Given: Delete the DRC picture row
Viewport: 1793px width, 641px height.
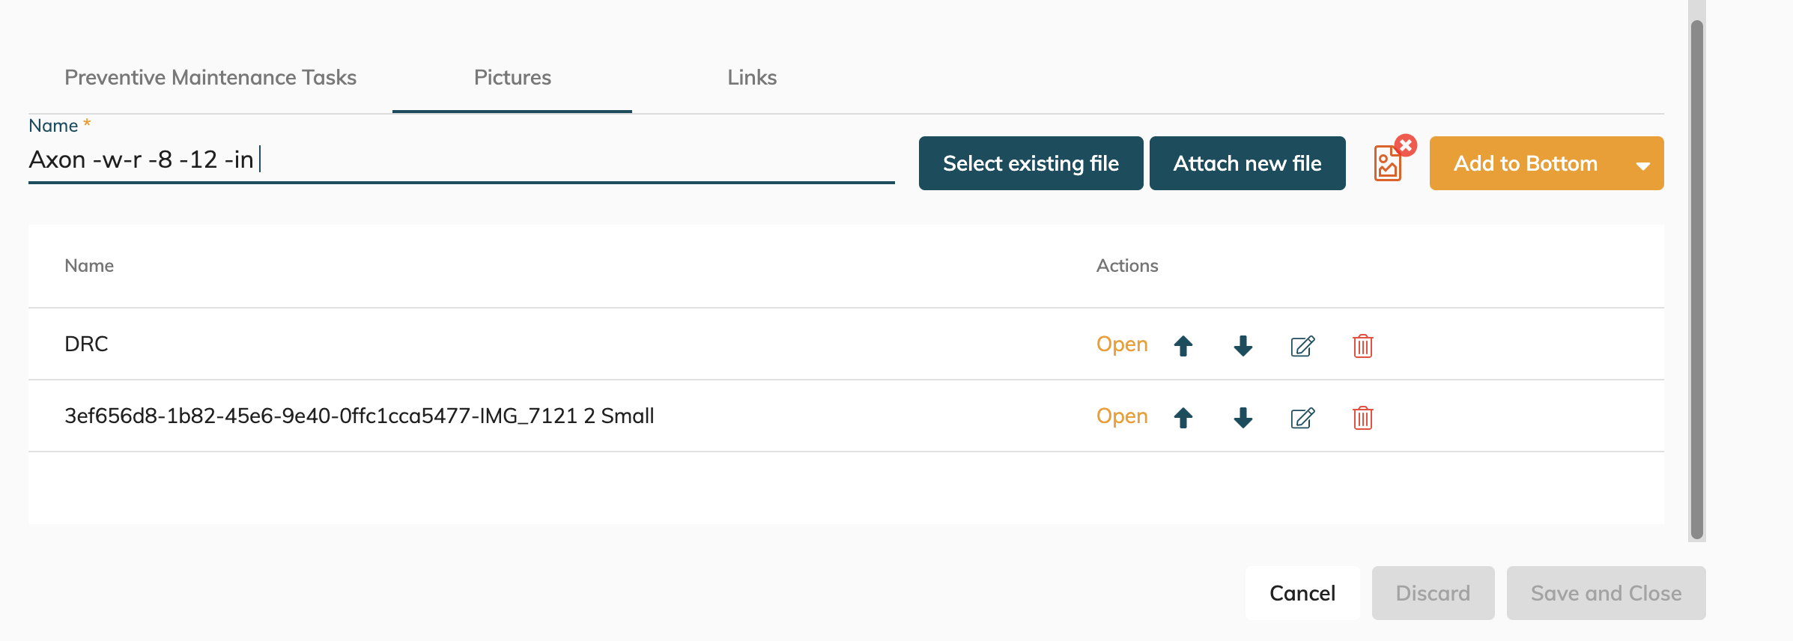Looking at the screenshot, I should click(x=1362, y=346).
